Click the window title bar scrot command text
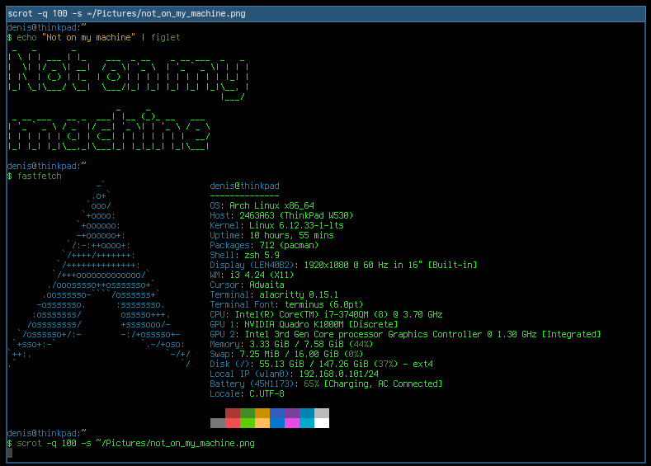Image resolution: width=651 pixels, height=466 pixels. coord(126,14)
